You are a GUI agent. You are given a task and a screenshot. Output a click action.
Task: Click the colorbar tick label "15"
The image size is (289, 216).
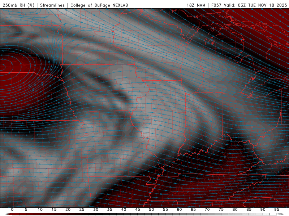(54, 210)
